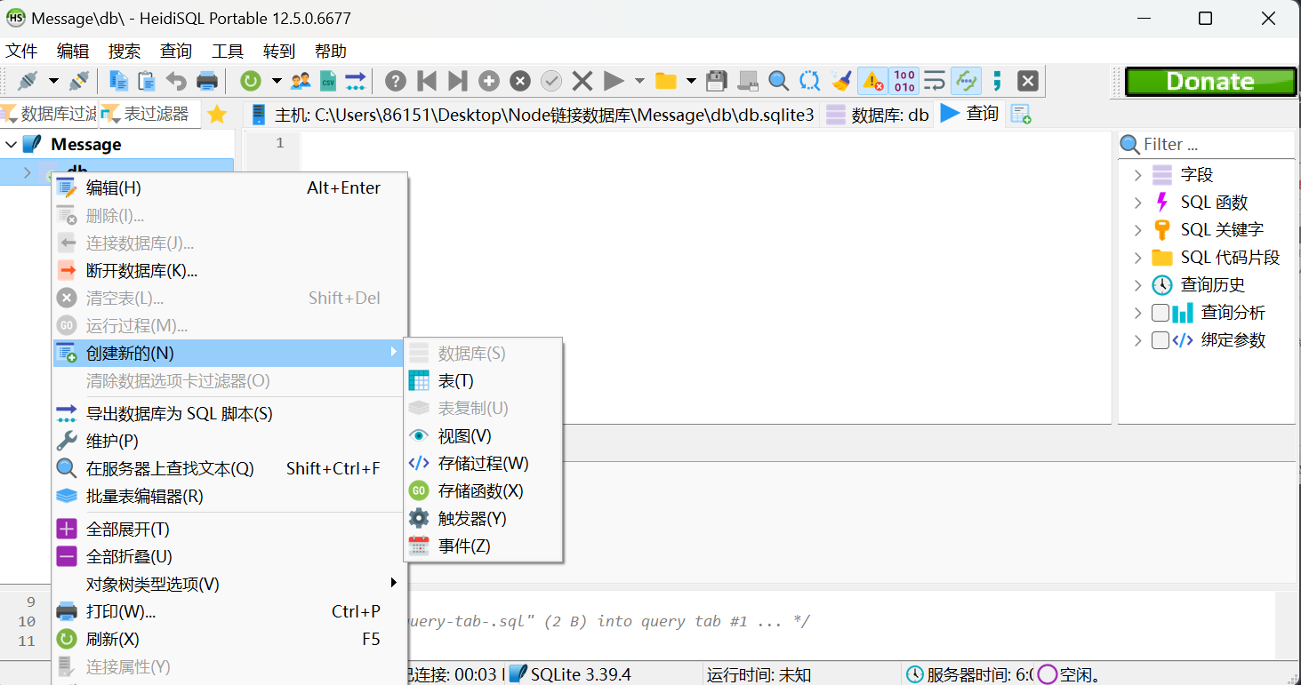Expand the 查询历史 section
1301x685 pixels.
pyautogui.click(x=1137, y=284)
